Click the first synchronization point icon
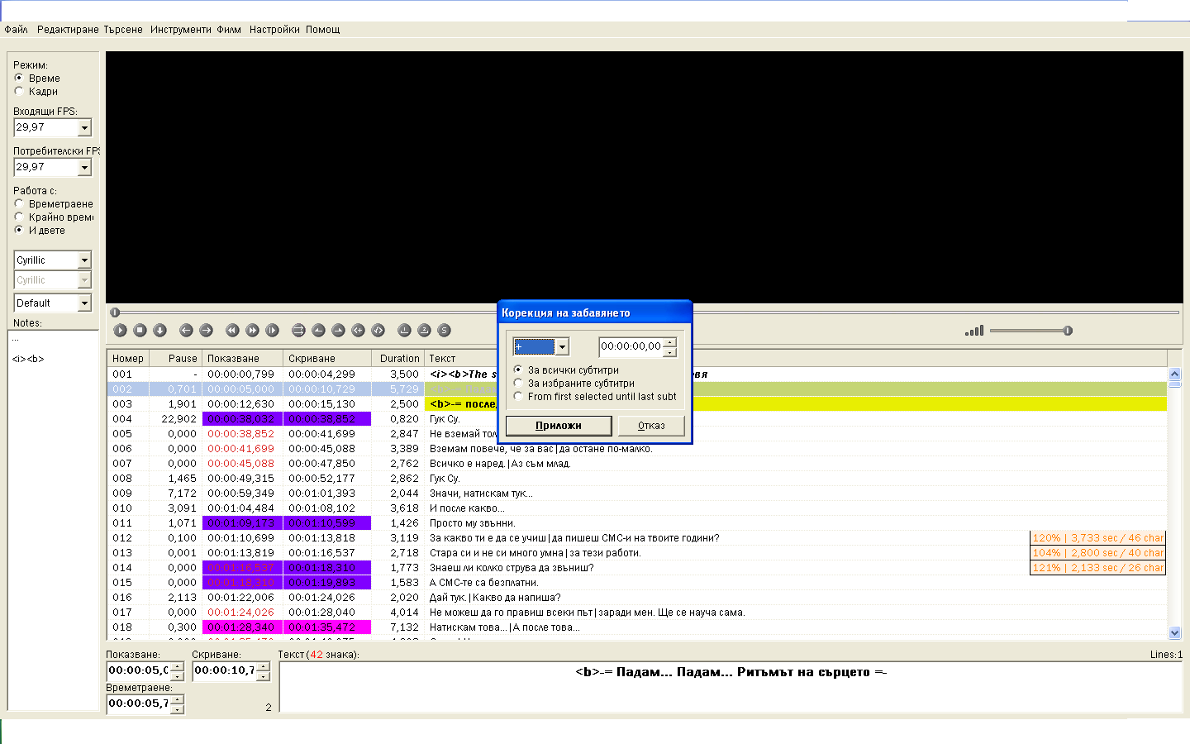 click(405, 330)
